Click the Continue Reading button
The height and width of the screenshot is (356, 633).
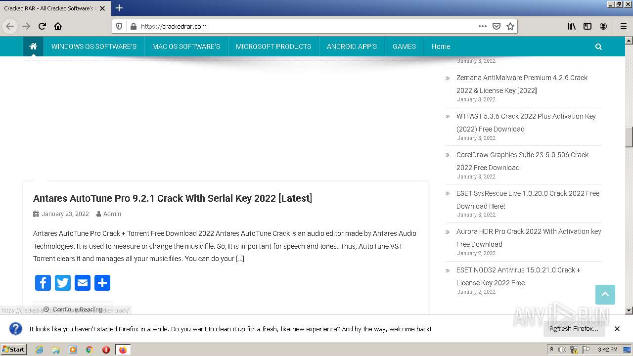pyautogui.click(x=73, y=309)
